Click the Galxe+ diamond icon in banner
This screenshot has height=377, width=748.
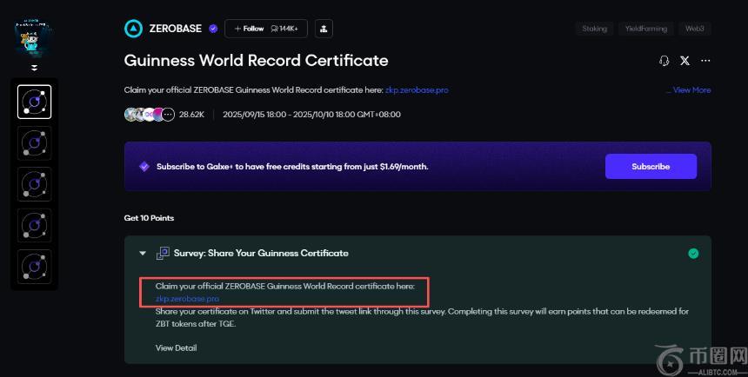coord(144,167)
